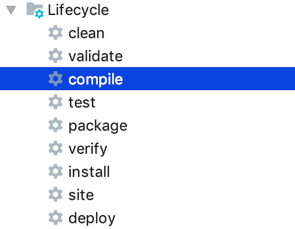Viewport: 295px width, 229px height.
Task: Click the gear icon beside verify
Action: click(x=56, y=148)
